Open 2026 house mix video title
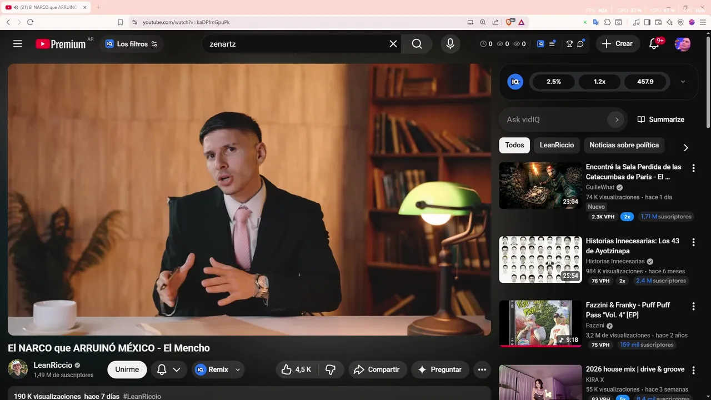711x400 pixels. (x=635, y=369)
